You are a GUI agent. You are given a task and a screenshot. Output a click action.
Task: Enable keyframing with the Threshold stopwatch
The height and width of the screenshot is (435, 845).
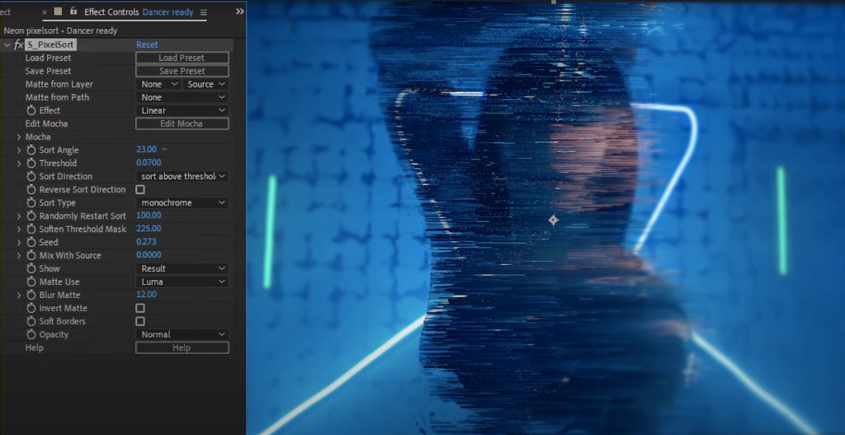click(x=31, y=163)
